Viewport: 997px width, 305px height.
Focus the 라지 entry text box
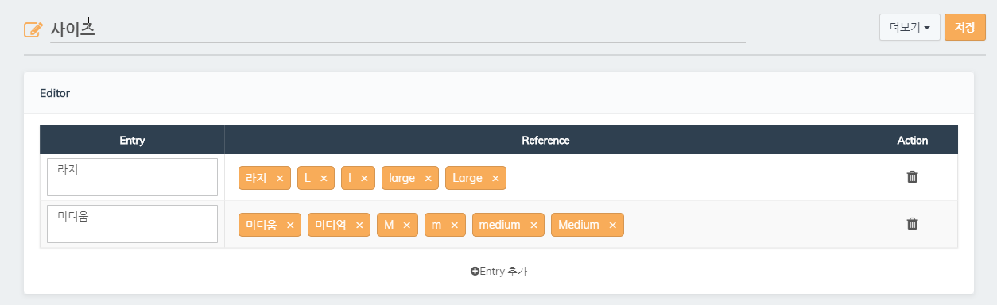[132, 176]
